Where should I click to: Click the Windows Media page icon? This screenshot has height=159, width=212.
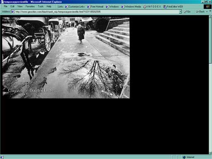click(x=123, y=7)
